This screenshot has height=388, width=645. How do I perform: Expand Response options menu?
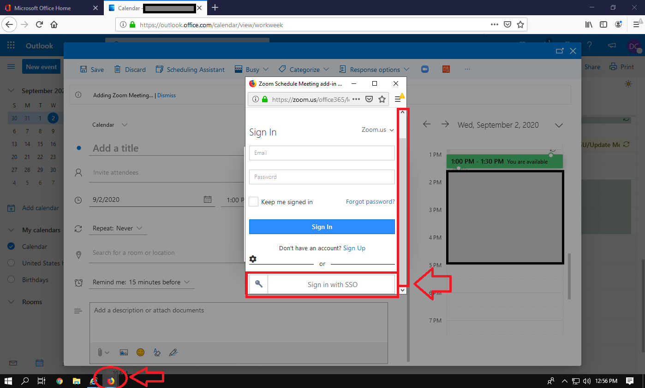(x=374, y=70)
